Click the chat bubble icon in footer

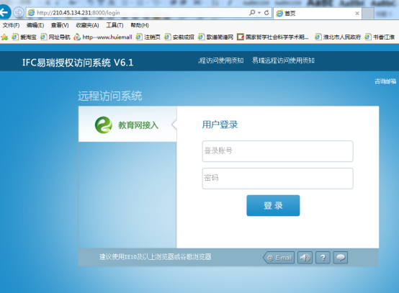pyautogui.click(x=341, y=258)
